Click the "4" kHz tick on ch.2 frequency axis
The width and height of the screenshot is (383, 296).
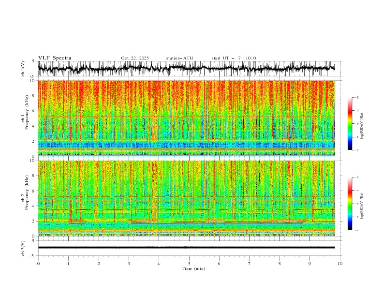[34, 206]
